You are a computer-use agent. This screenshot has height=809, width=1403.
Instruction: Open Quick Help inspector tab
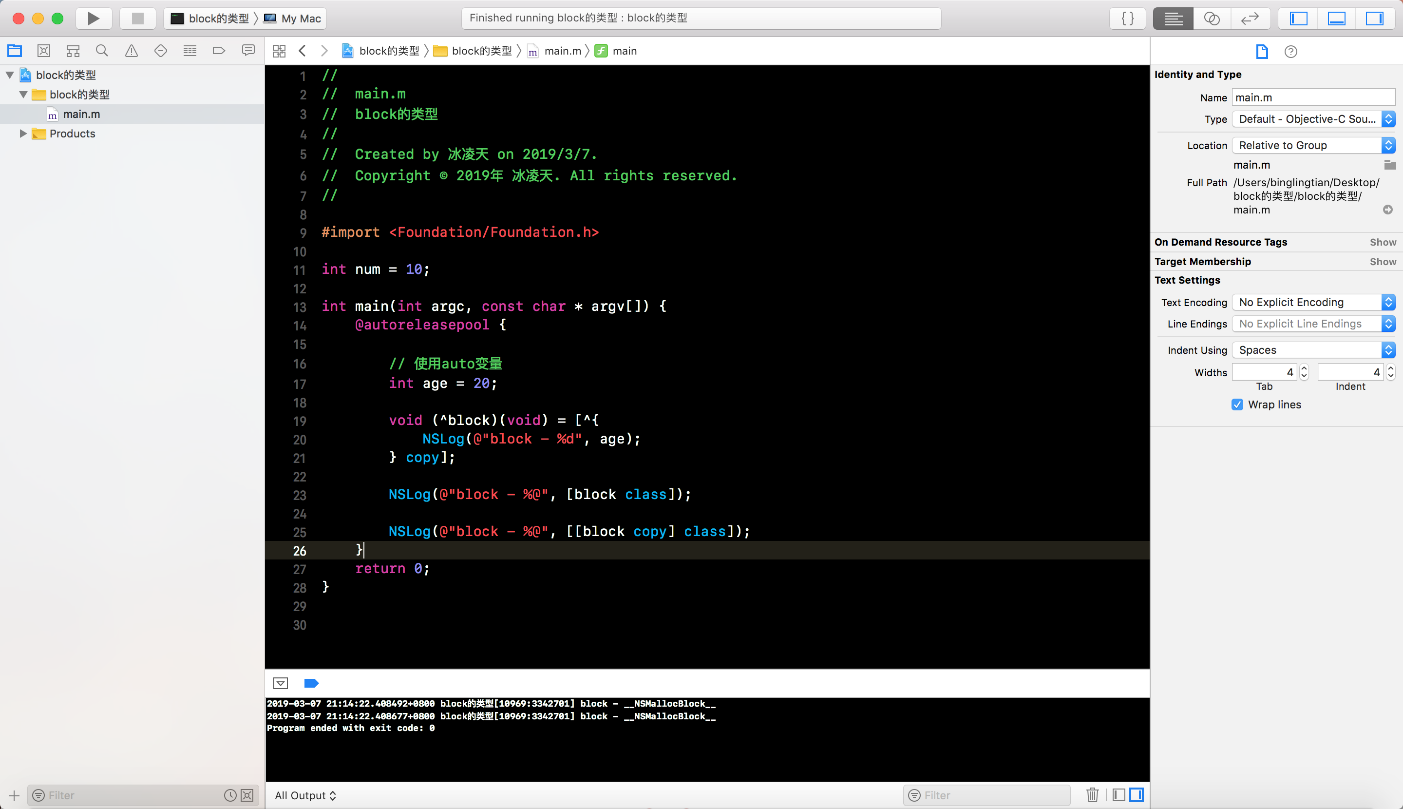click(1290, 52)
